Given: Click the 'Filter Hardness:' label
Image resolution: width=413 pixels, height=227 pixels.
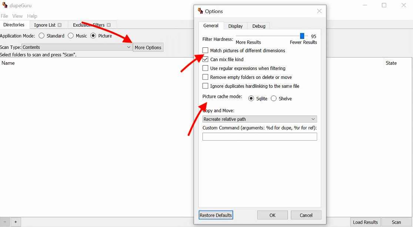Looking at the screenshot, I should click(218, 39).
